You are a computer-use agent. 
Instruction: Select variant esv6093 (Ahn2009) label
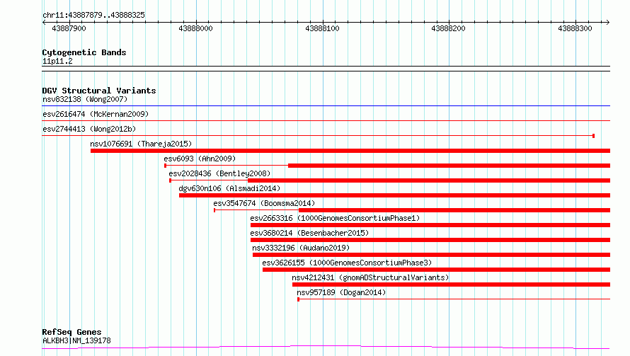(200, 159)
